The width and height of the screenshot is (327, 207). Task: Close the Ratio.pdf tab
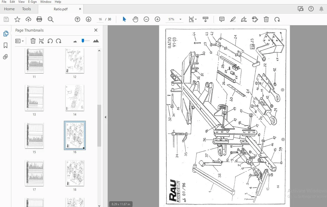point(80,9)
